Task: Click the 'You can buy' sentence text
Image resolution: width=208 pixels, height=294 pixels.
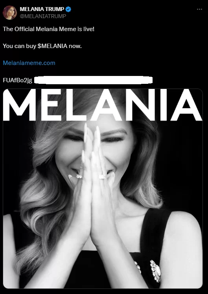Action: pos(42,46)
